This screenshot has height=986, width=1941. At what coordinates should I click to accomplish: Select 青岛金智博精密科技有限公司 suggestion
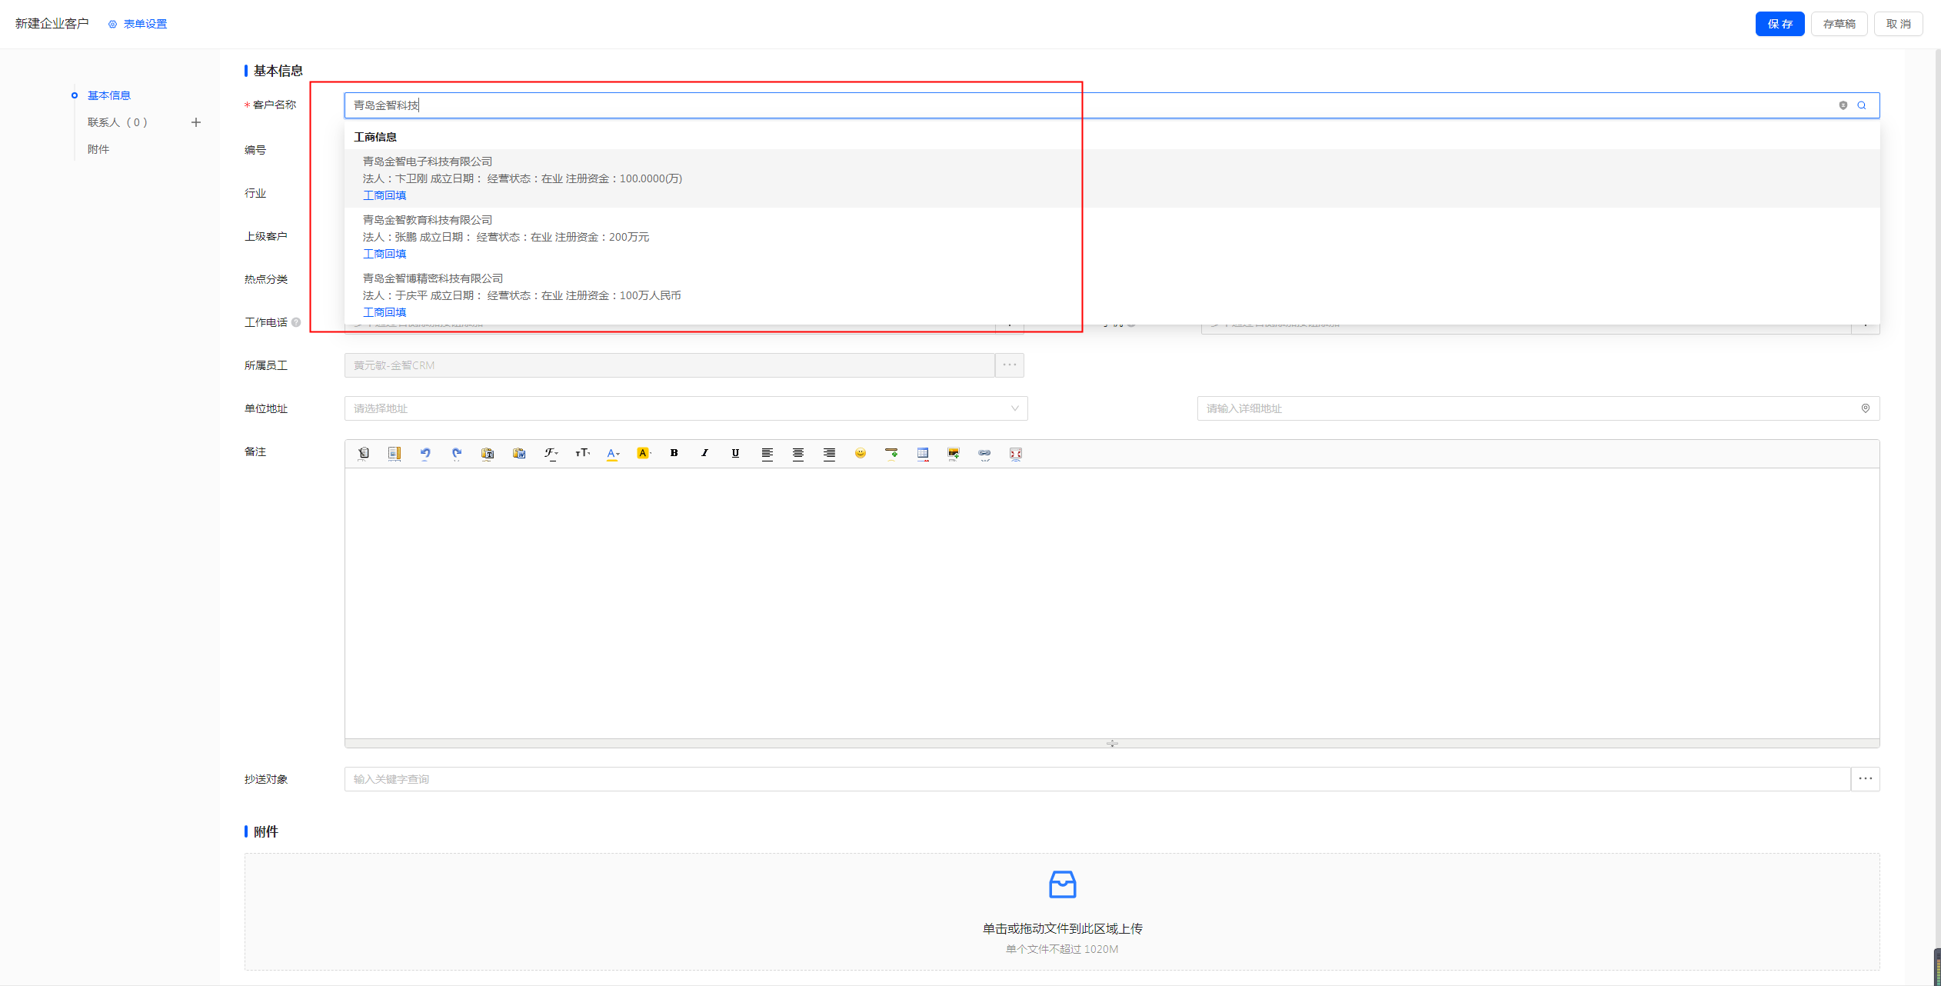pos(433,278)
